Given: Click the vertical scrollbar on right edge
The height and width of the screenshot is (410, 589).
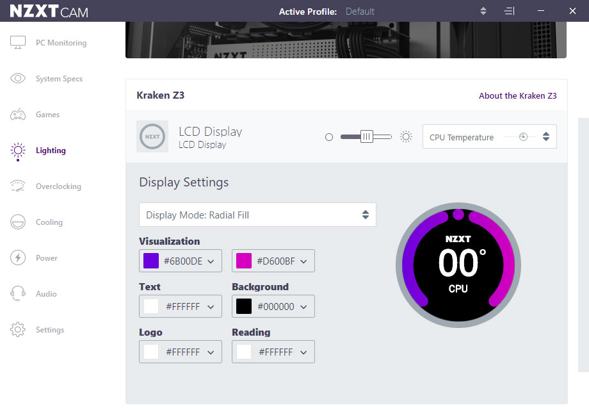Looking at the screenshot, I should click(x=583, y=245).
